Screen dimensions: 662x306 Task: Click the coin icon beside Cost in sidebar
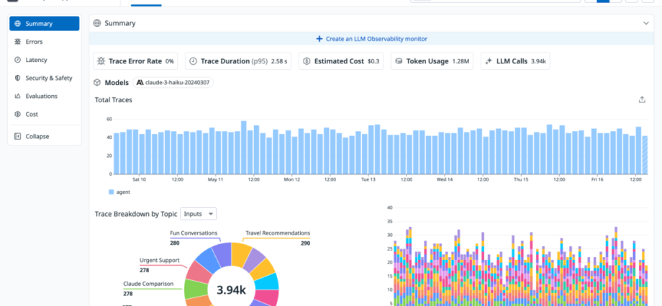pyautogui.click(x=17, y=114)
